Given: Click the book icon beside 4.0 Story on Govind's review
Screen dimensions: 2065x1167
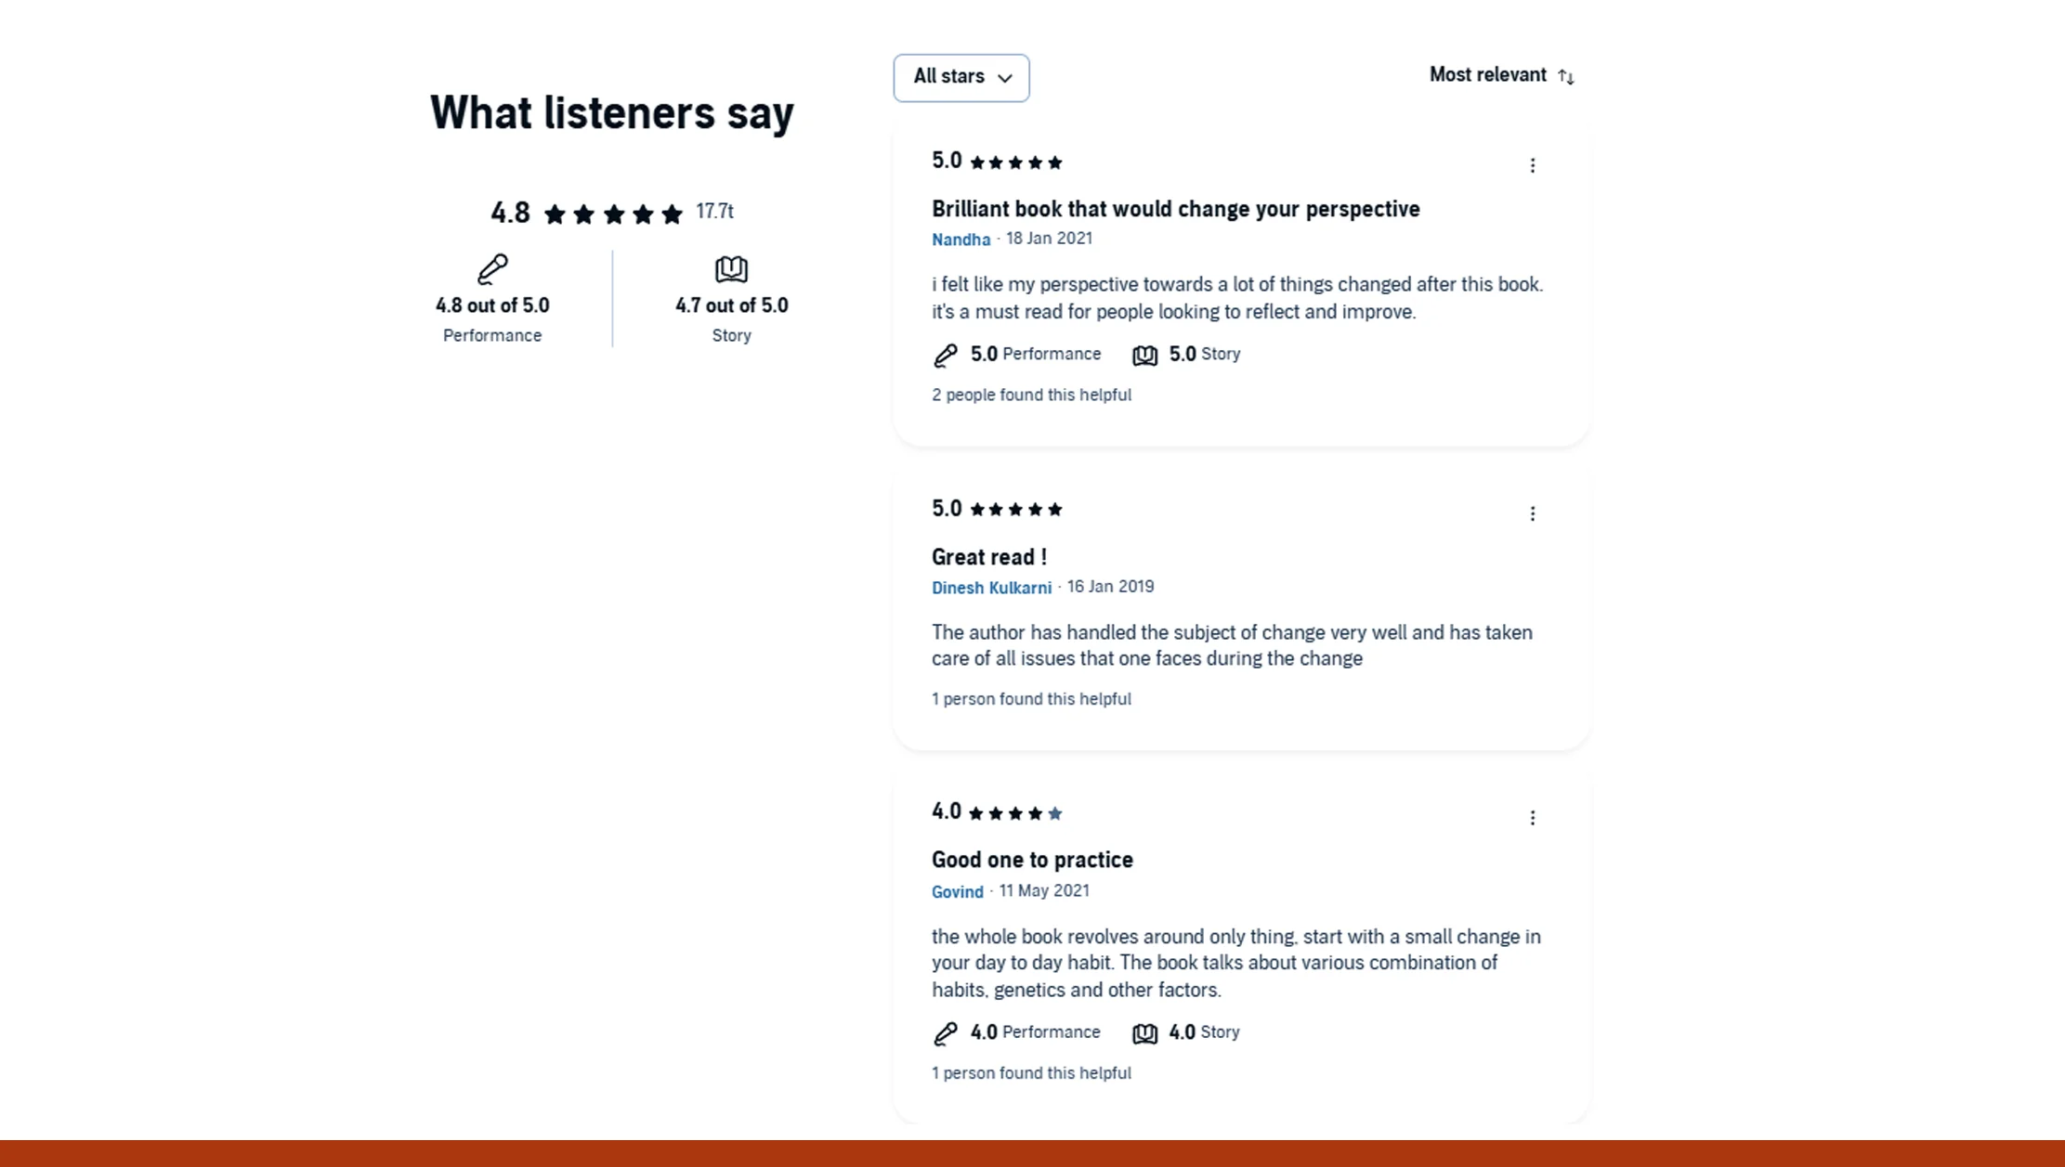Looking at the screenshot, I should [1145, 1032].
